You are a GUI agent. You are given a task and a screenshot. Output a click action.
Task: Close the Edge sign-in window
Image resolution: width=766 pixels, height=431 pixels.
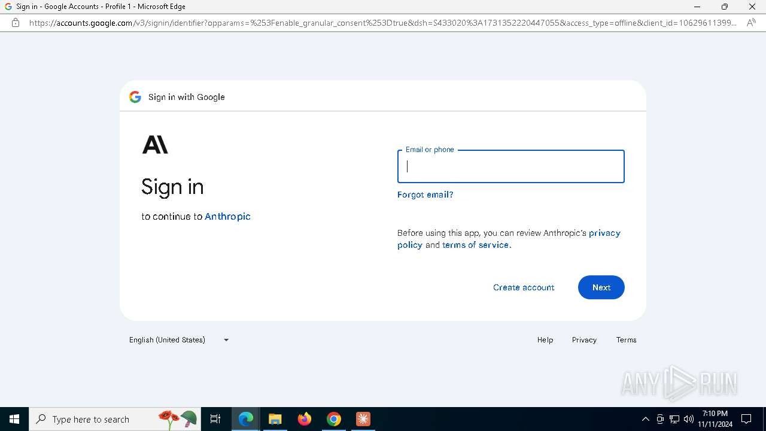[x=752, y=7]
